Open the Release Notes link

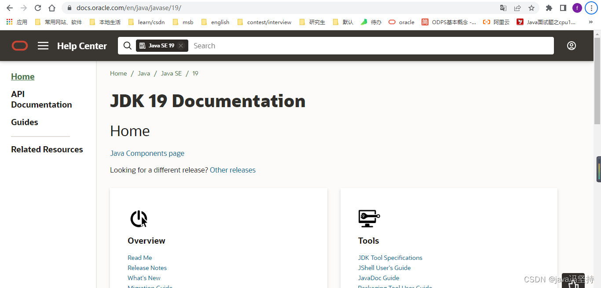click(x=147, y=268)
